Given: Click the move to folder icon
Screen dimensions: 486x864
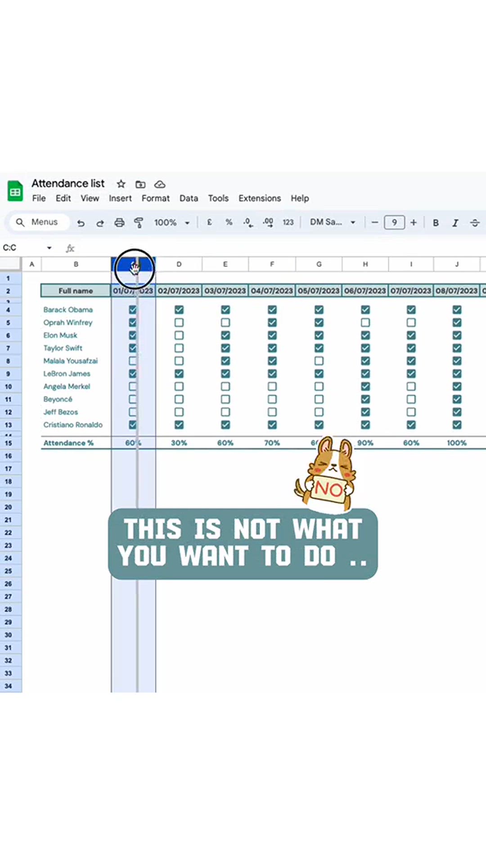Looking at the screenshot, I should (x=140, y=184).
